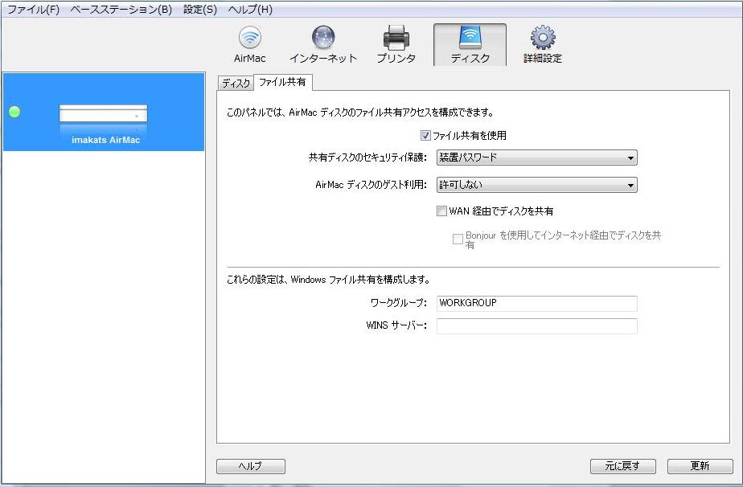The image size is (743, 487).
Task: Disable the ファイル共有を使用 checkbox
Action: pyautogui.click(x=426, y=136)
